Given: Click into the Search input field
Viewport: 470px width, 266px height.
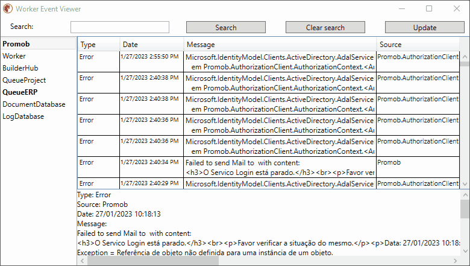Looking at the screenshot, I should tap(120, 27).
